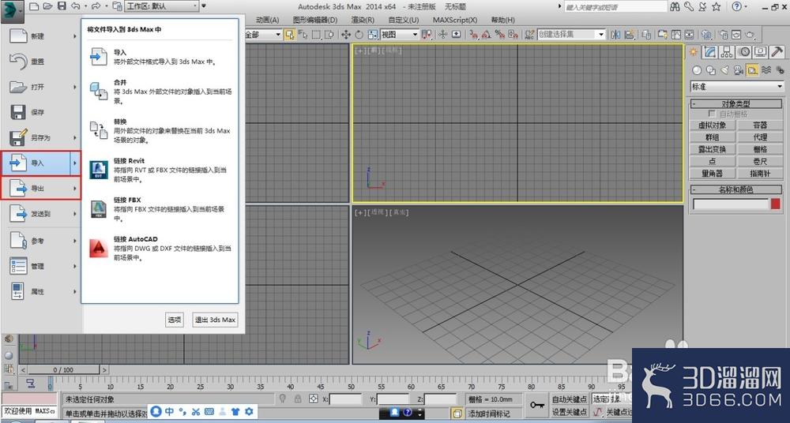Select the Helpers category icon
The image size is (790, 423).
tap(752, 70)
